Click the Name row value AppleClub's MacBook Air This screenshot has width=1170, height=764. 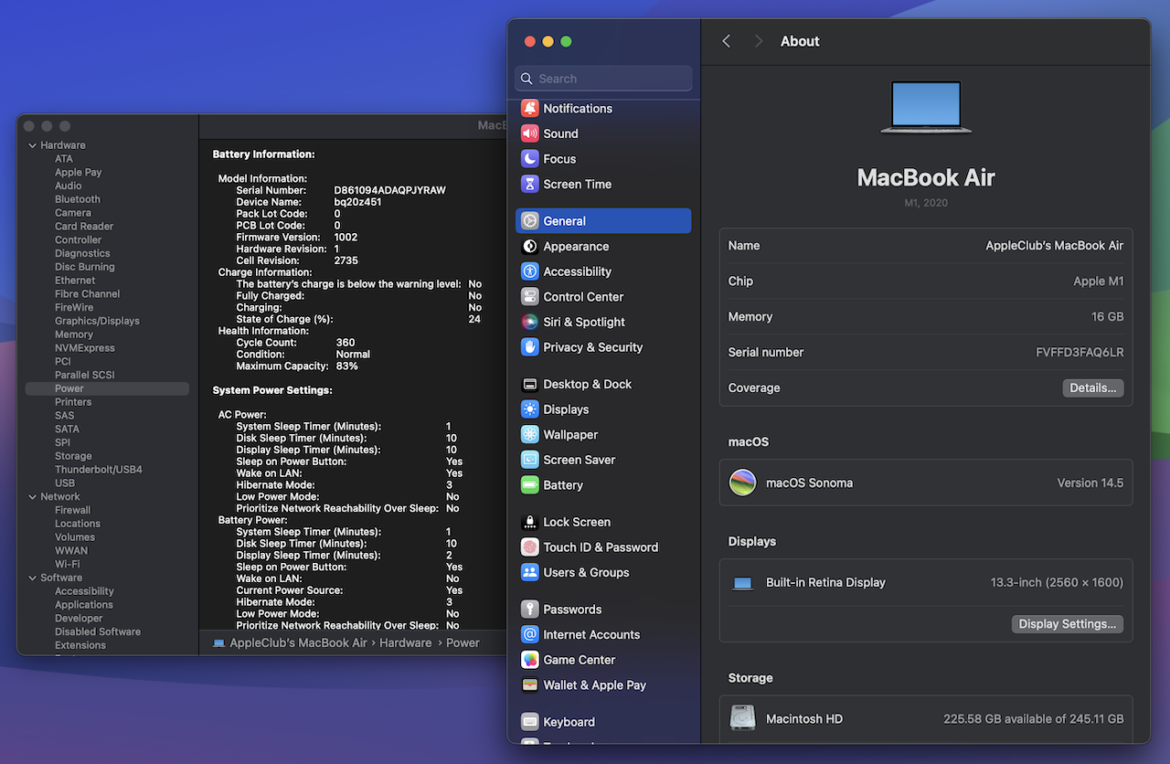(1055, 246)
